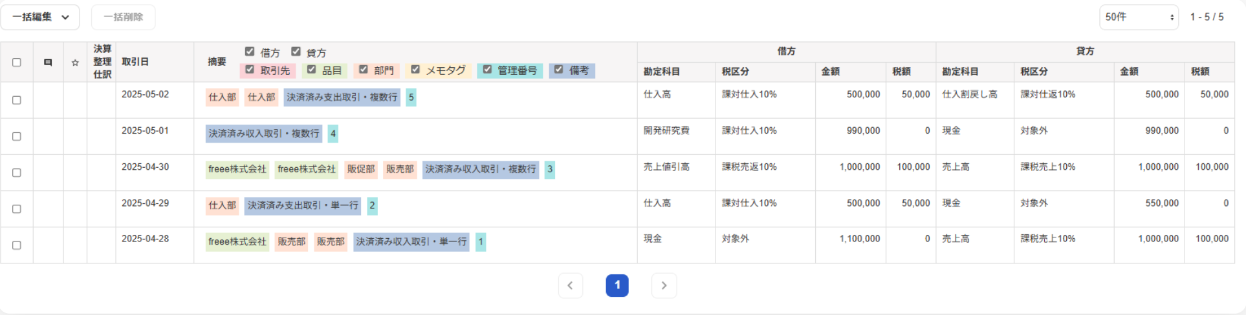Go to the next page arrow
Screen dimensions: 1246x315
(x=664, y=285)
